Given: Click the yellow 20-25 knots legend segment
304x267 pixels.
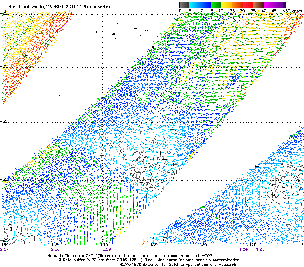Looking at the screenshot, I should pyautogui.click(x=227, y=5).
